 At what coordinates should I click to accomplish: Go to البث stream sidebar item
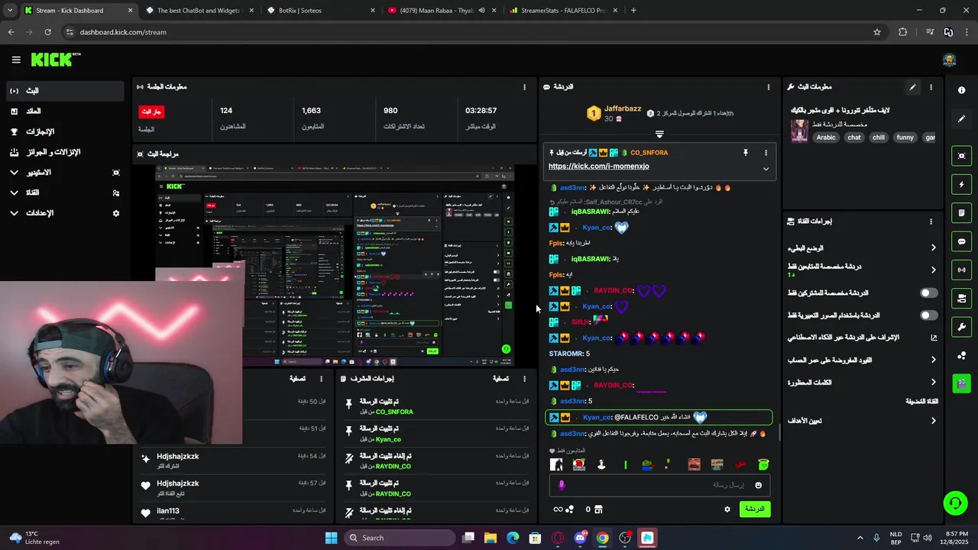coord(64,91)
